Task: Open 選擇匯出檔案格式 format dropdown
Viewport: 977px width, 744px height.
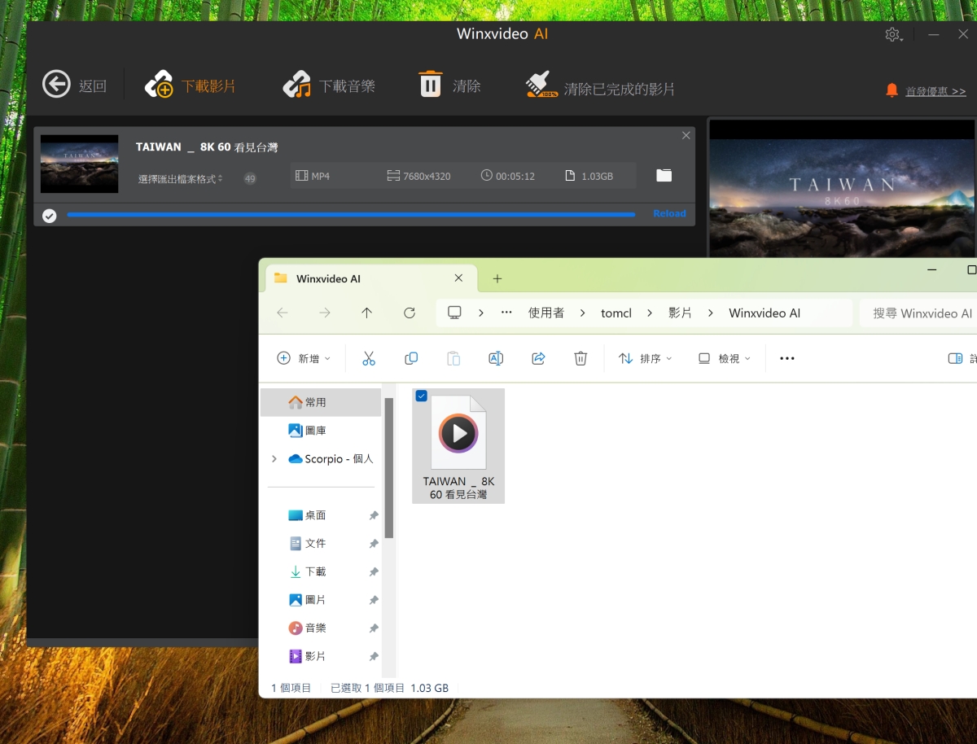Action: (181, 178)
